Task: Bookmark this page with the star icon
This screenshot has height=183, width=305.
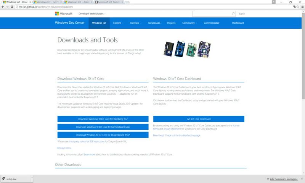Action: tap(298, 6)
